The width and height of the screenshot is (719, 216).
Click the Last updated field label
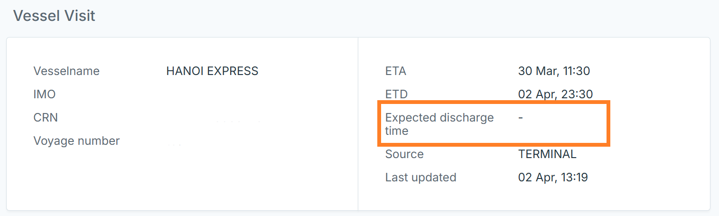tap(420, 178)
